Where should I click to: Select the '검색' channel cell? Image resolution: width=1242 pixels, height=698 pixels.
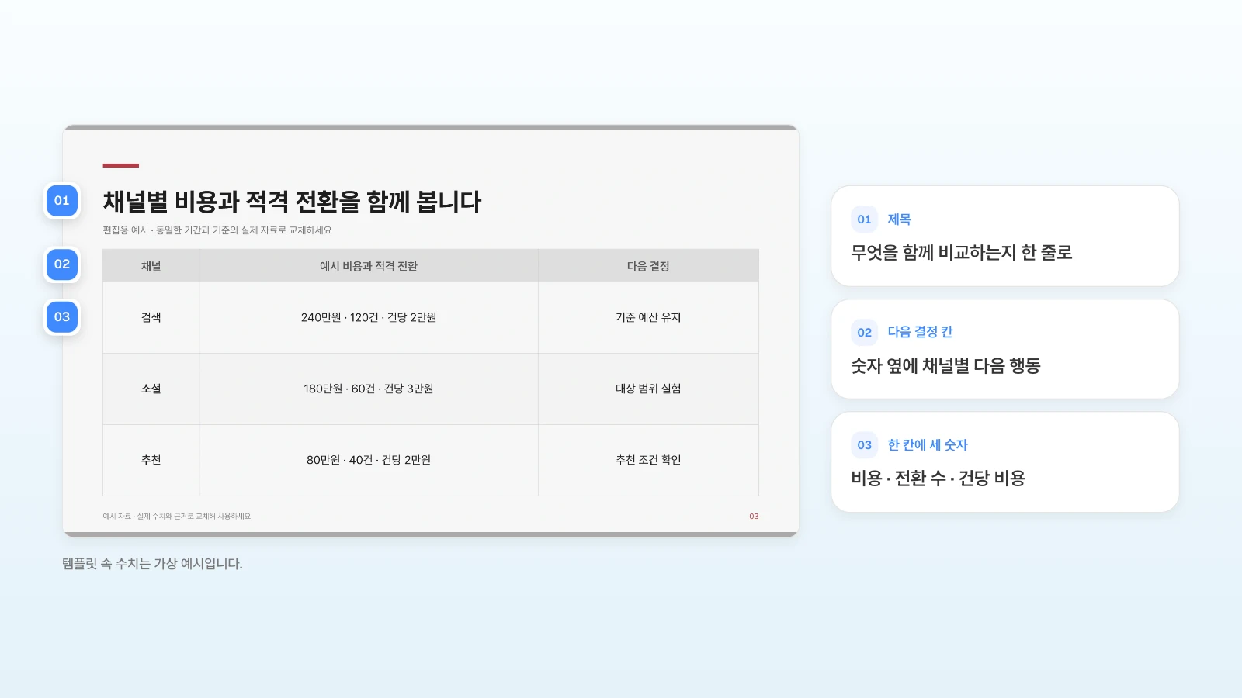tap(151, 317)
